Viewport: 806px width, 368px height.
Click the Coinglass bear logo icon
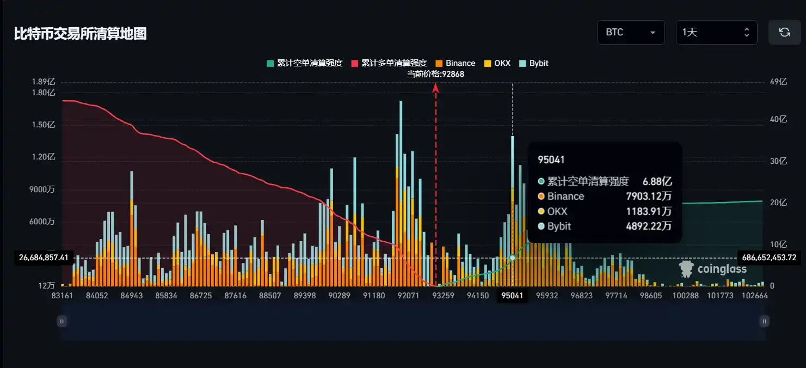pos(685,268)
